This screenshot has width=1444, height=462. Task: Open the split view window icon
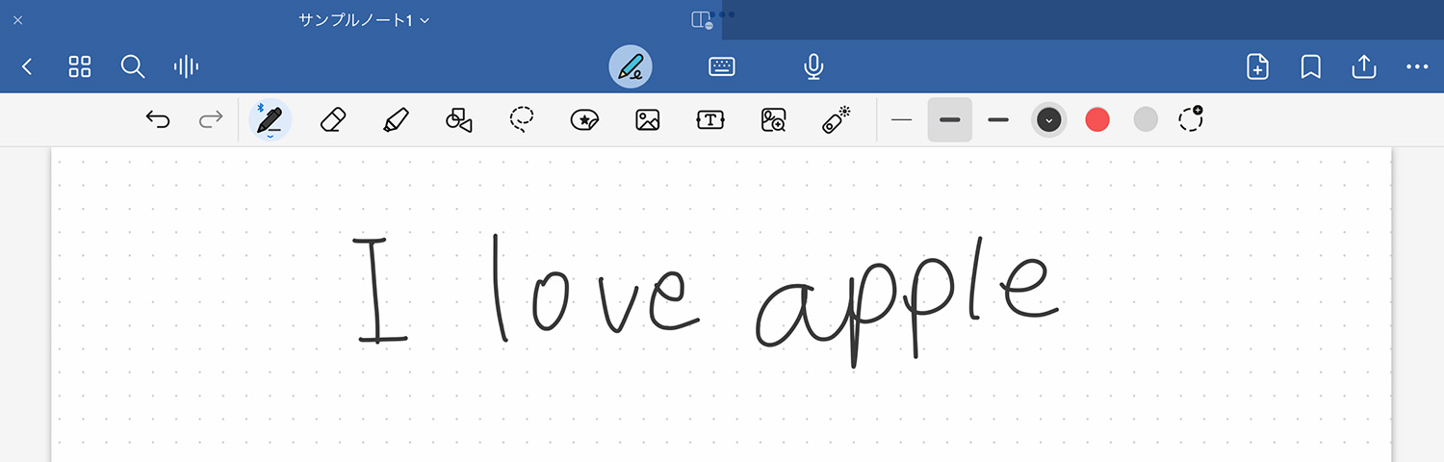click(x=702, y=20)
